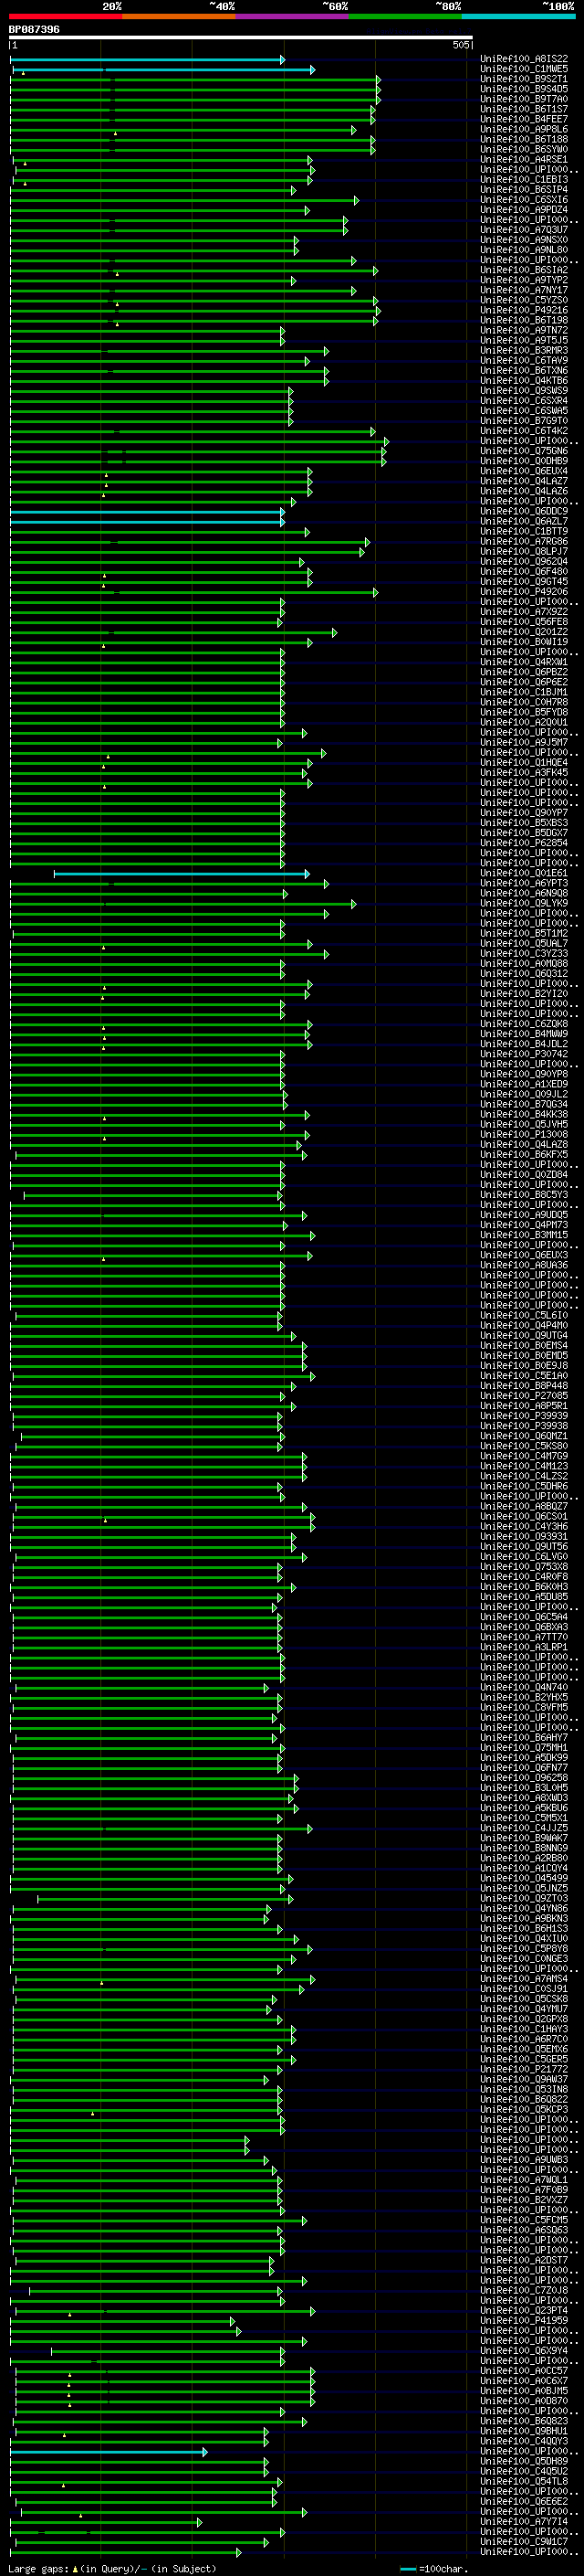
Task: Select the UniRef100_B6SIA2 label
Action: tap(524, 270)
